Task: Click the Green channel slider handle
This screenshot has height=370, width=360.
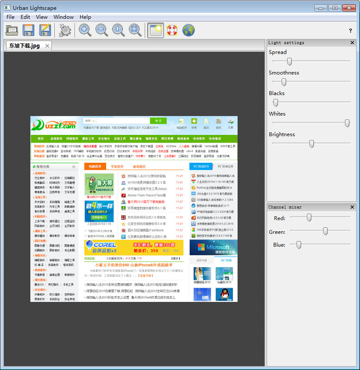Action: tap(325, 231)
